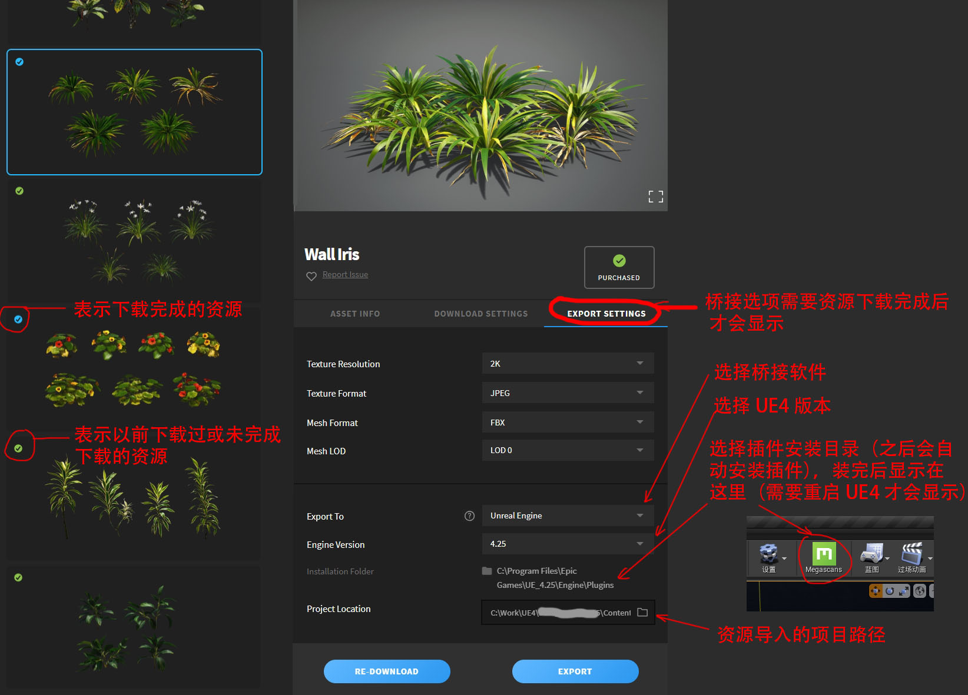The image size is (968, 695).
Task: Click the question mark help icon beside Export To
Action: click(469, 516)
